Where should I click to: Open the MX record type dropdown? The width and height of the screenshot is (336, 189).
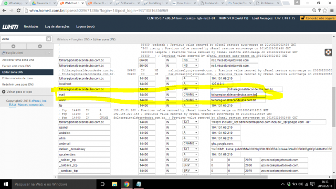(x=190, y=89)
